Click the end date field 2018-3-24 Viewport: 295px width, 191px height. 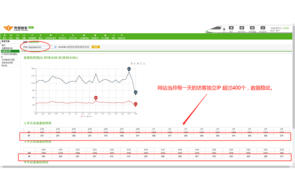coord(84,47)
